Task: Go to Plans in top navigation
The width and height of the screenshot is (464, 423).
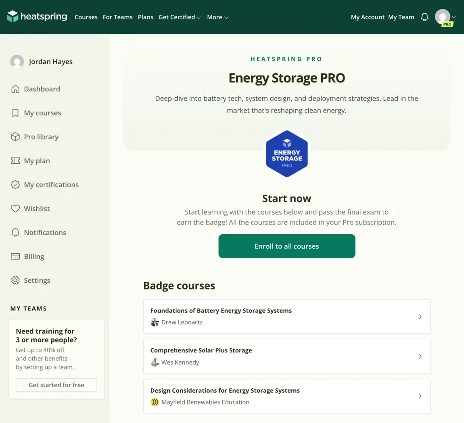Action: pos(146,17)
